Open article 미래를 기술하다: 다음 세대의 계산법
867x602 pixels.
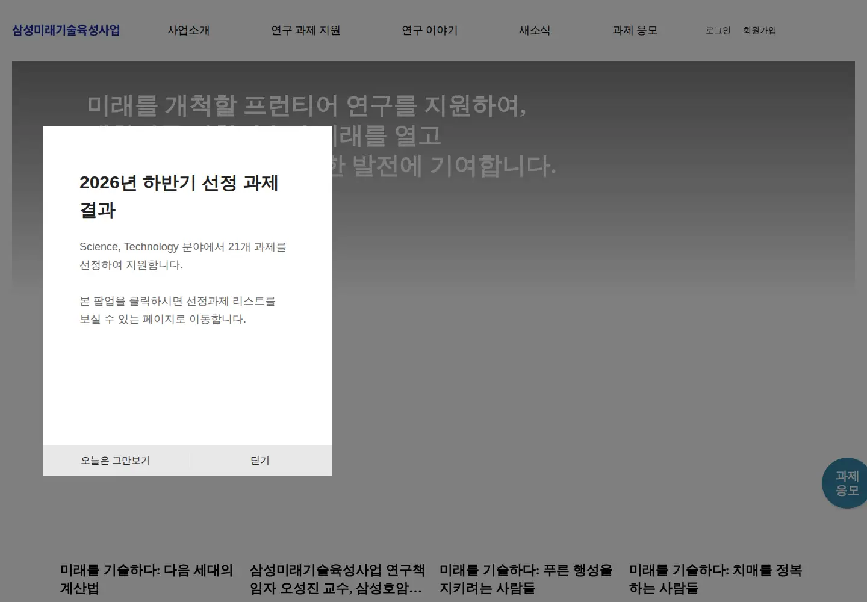pos(146,579)
